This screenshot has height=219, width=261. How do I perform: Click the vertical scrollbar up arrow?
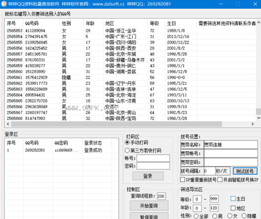(259, 23)
